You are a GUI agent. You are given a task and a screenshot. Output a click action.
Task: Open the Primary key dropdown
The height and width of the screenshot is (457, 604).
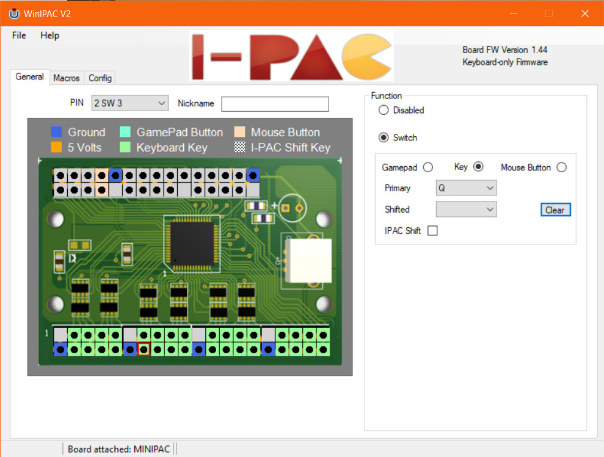466,188
